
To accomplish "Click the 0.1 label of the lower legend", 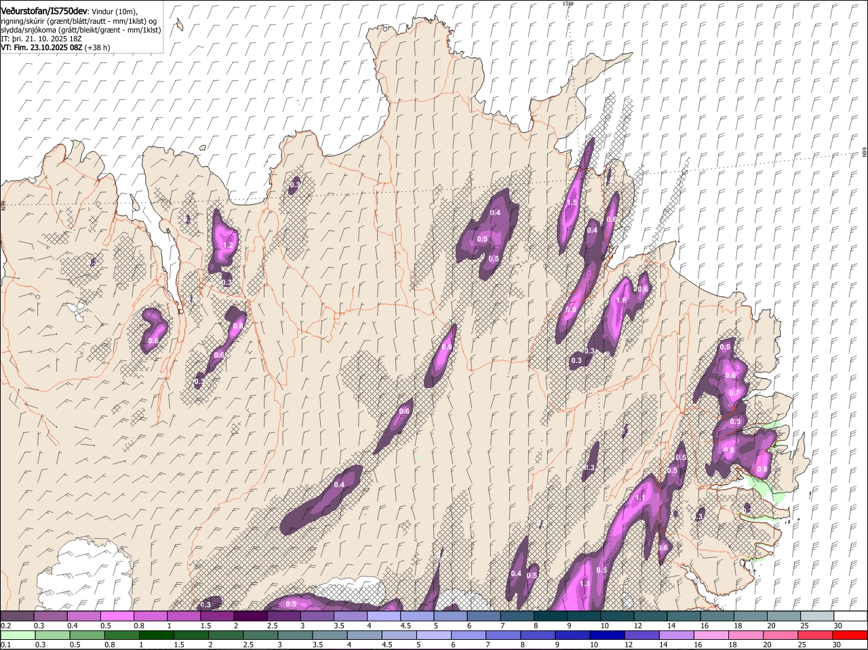I will [5, 645].
